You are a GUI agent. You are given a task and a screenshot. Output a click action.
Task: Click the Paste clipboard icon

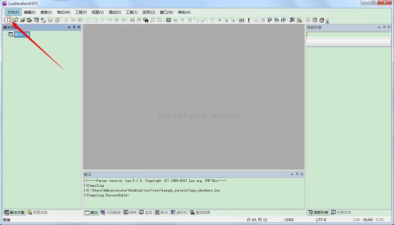coord(80,20)
